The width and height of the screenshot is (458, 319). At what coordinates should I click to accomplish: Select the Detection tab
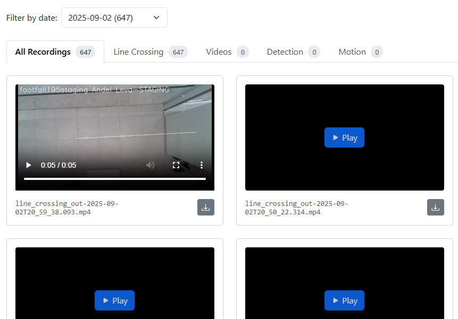(284, 51)
